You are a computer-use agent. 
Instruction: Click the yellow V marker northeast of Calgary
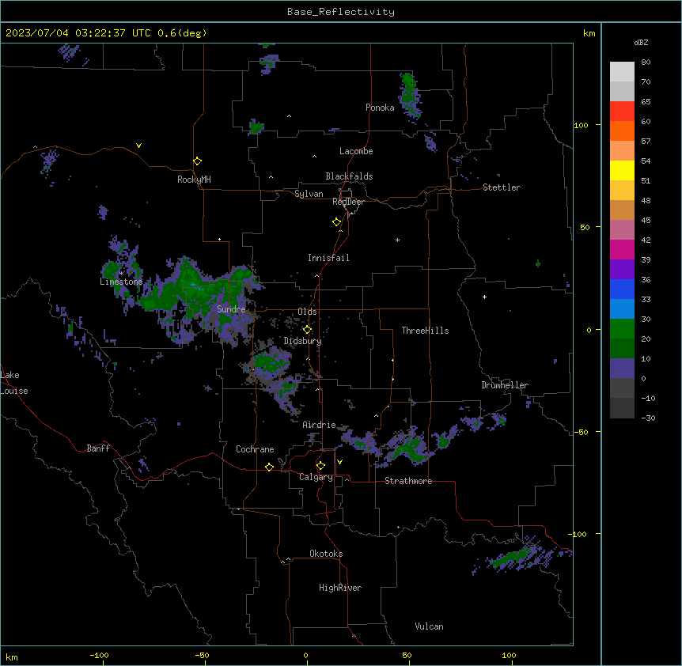[339, 462]
